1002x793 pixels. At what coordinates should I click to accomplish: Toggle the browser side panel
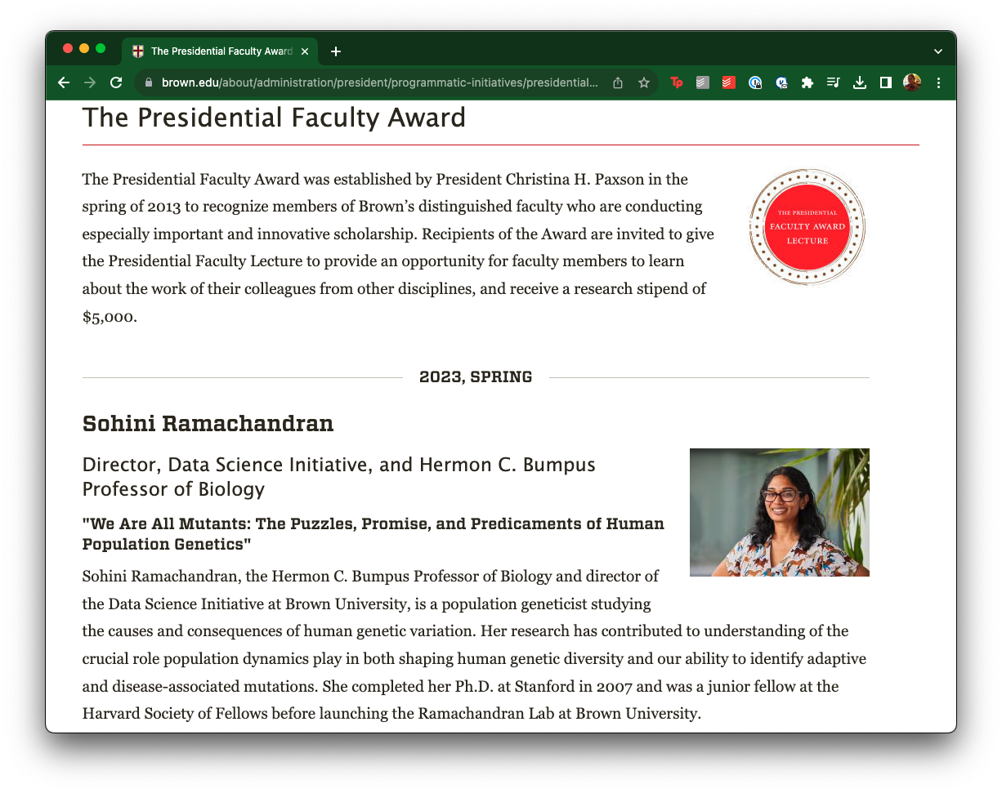[885, 82]
